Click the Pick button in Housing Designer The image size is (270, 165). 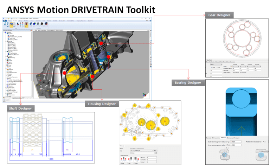[x=155, y=151]
